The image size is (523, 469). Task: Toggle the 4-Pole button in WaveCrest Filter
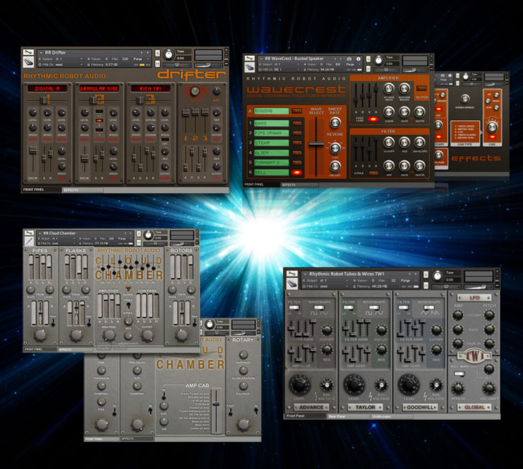pyautogui.click(x=373, y=173)
